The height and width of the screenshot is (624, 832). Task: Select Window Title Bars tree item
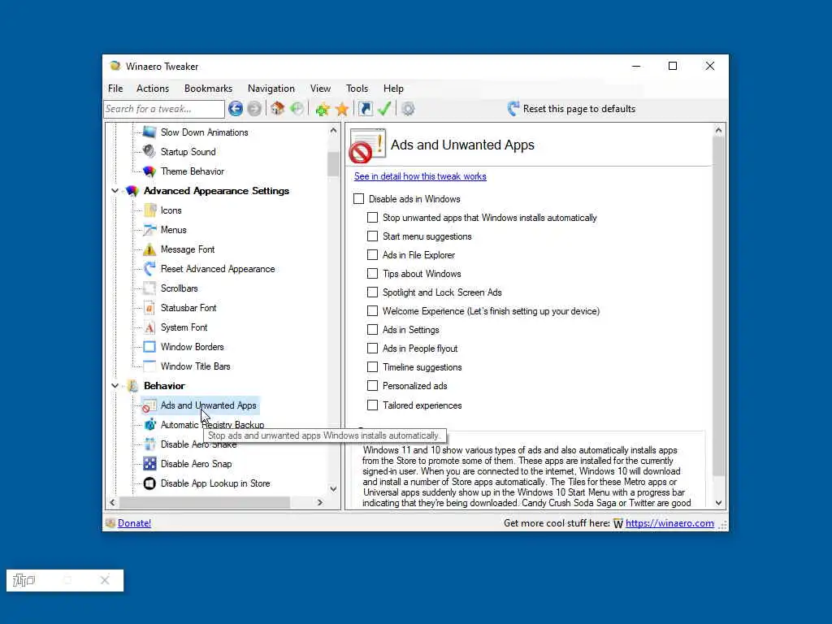click(195, 366)
